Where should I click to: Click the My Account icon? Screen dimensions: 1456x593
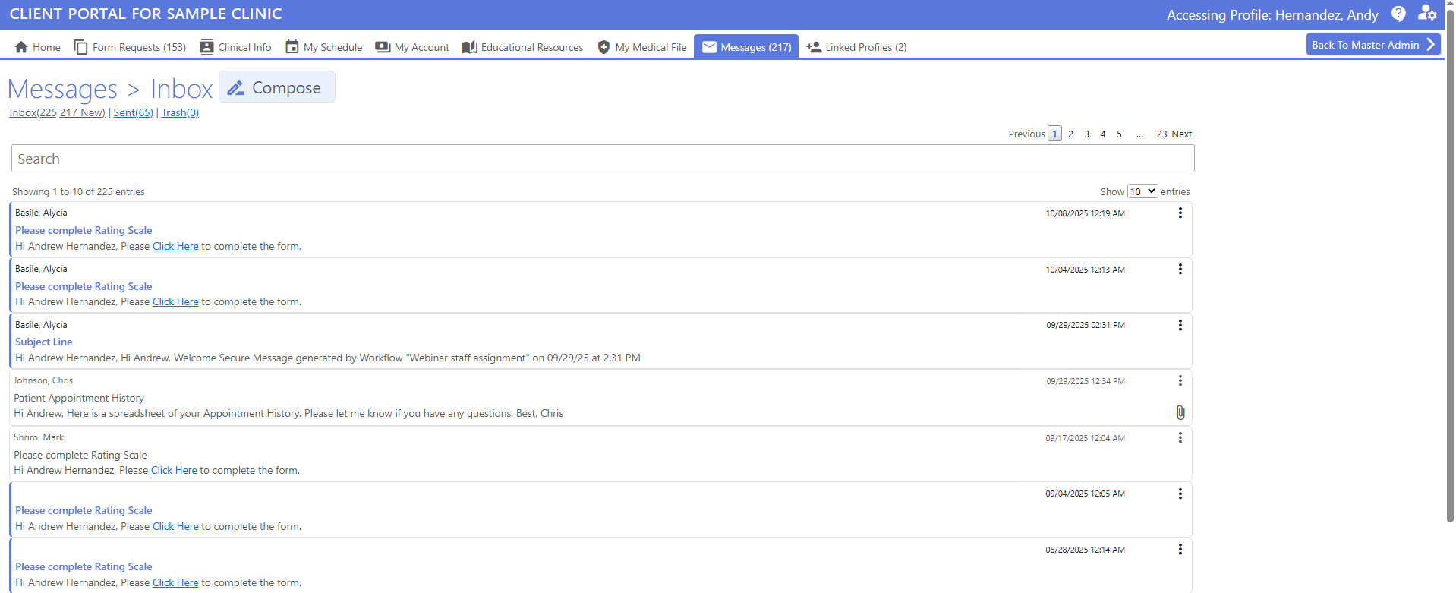click(383, 47)
